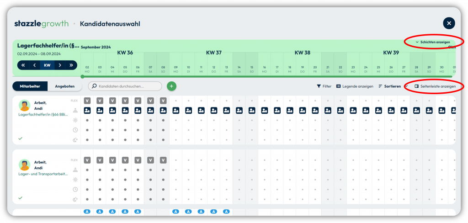Image resolution: width=468 pixels, height=223 pixels.
Task: Switch to the Mitarbeiter tab
Action: pyautogui.click(x=30, y=86)
